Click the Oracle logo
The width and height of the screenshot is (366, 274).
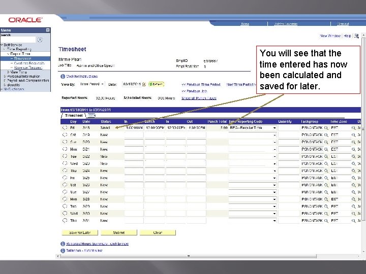point(25,20)
